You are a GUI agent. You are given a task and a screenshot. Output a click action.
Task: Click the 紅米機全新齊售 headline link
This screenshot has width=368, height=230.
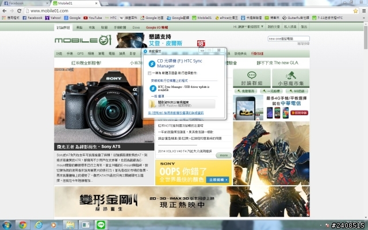point(86,63)
